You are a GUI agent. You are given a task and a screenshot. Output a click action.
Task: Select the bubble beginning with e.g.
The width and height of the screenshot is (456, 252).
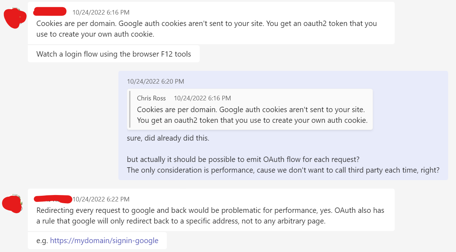point(97,241)
